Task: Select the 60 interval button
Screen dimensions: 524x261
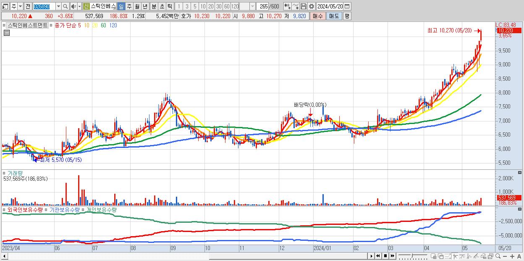Action: click(x=227, y=6)
